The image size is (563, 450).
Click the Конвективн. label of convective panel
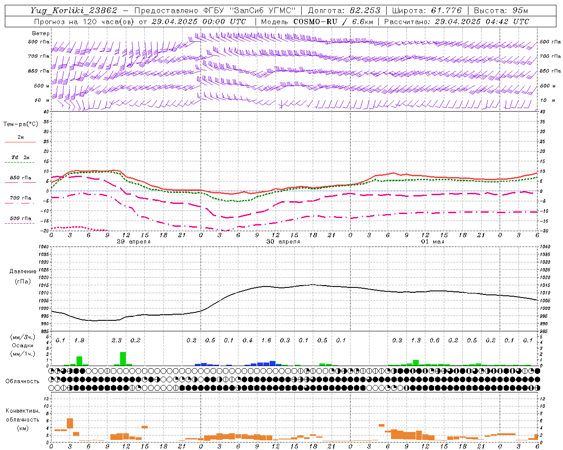(x=22, y=411)
